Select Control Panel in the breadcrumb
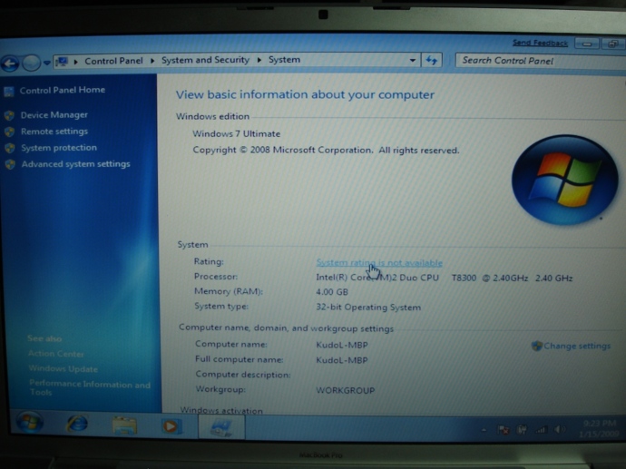The width and height of the screenshot is (626, 469). (113, 61)
